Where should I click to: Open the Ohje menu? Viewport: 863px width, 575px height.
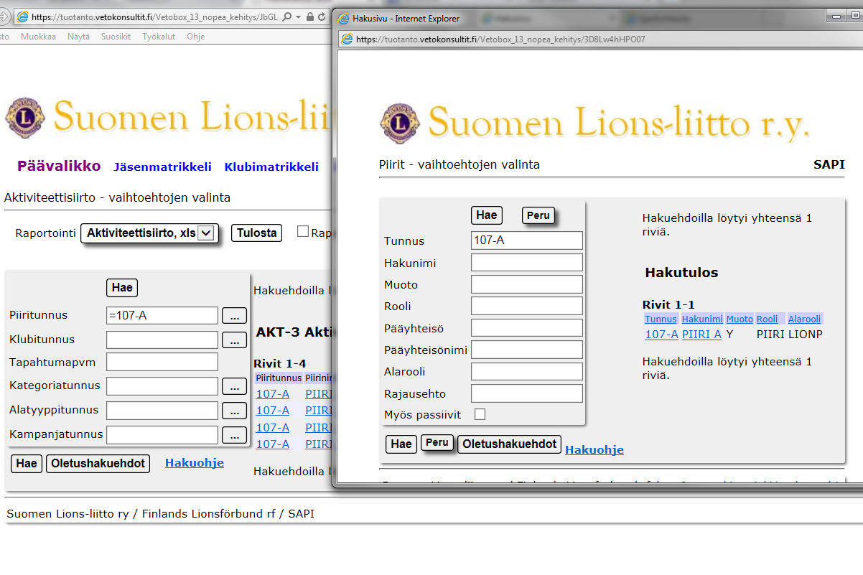coord(195,37)
